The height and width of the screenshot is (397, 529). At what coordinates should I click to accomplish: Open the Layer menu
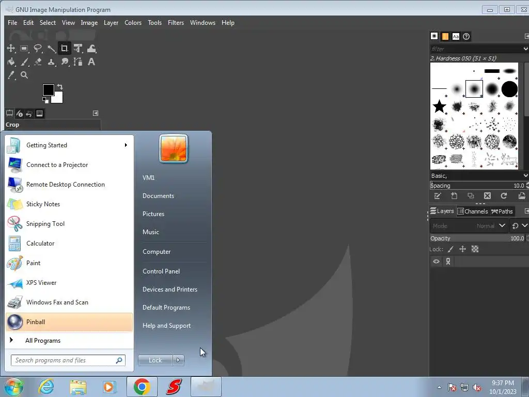tap(111, 23)
